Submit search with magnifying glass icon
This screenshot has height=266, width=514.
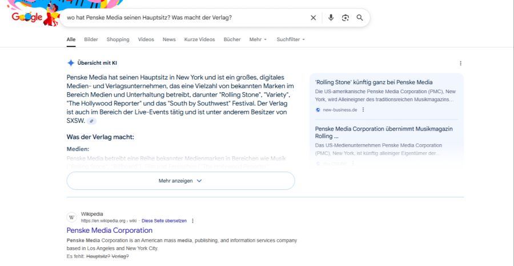point(360,18)
